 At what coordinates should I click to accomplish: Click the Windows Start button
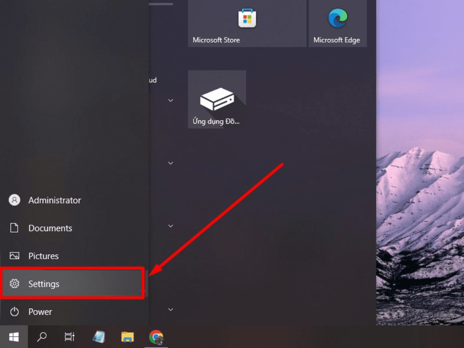[x=14, y=337]
